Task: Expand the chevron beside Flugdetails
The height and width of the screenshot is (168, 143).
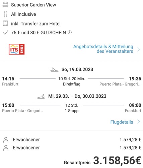Action: pos(139,122)
